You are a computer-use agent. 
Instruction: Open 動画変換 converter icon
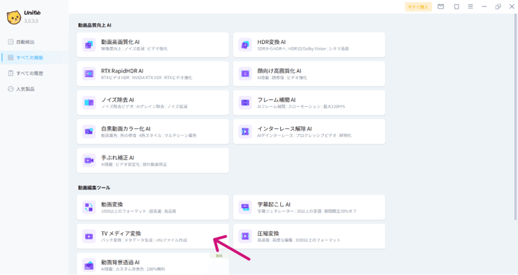point(89,207)
